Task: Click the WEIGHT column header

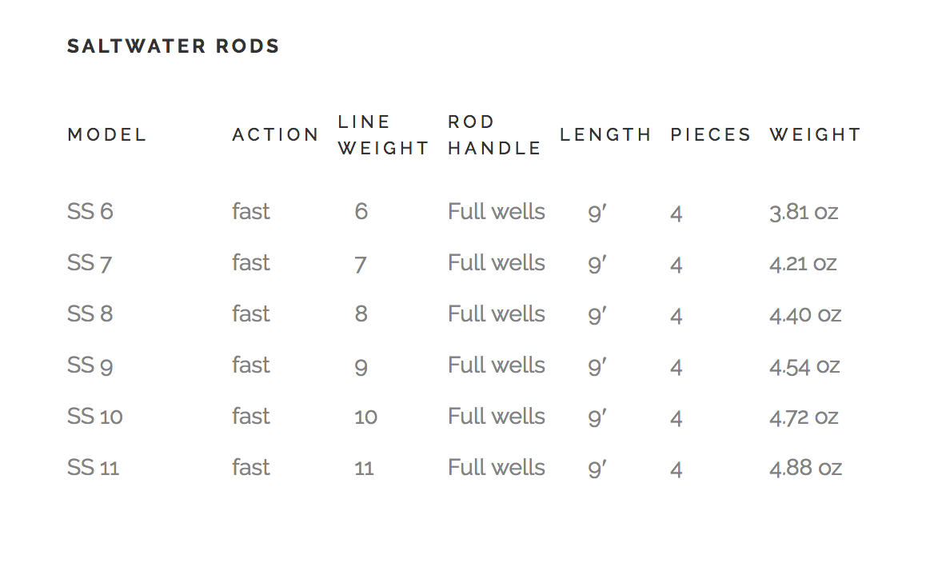Action: click(815, 135)
